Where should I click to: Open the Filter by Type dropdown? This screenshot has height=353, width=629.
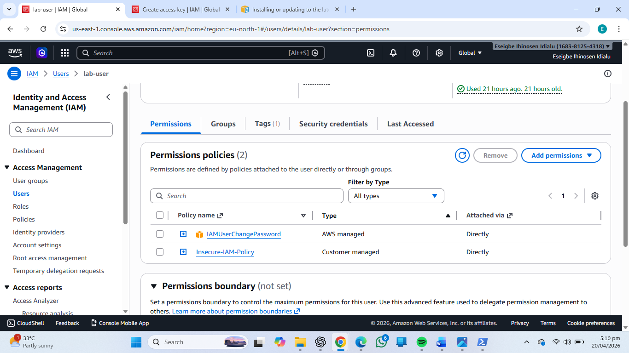pyautogui.click(x=396, y=196)
